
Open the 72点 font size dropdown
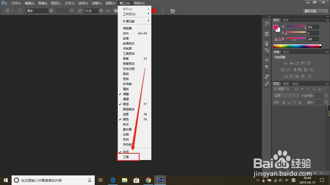[101, 11]
